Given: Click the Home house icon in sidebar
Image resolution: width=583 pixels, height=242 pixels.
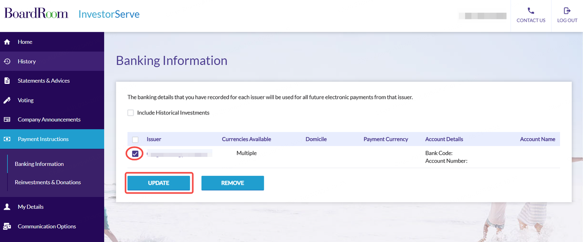Looking at the screenshot, I should click(x=7, y=42).
